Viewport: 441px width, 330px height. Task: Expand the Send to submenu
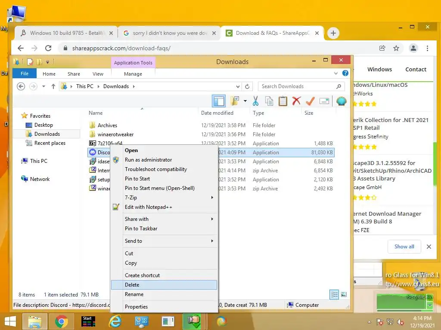(x=164, y=241)
